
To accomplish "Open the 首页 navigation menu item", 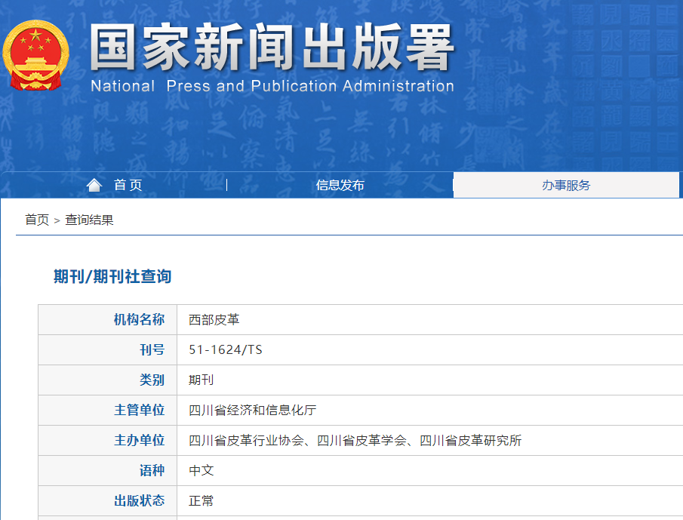I will click(128, 185).
